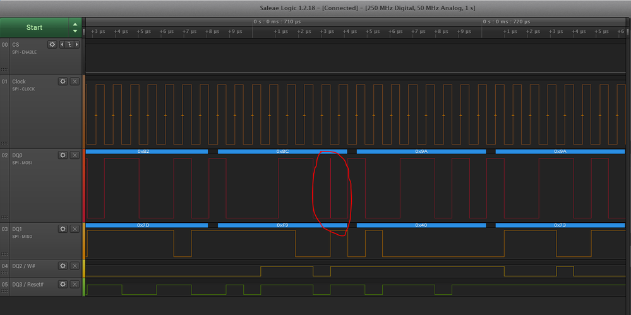Start the logic capture
631x315 pixels.
coord(34,27)
